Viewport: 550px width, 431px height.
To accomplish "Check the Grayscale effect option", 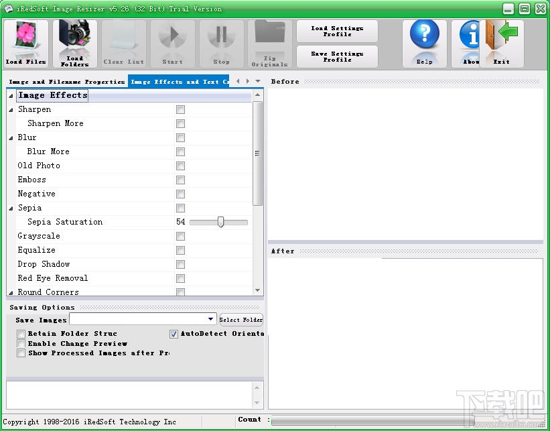I will 180,236.
